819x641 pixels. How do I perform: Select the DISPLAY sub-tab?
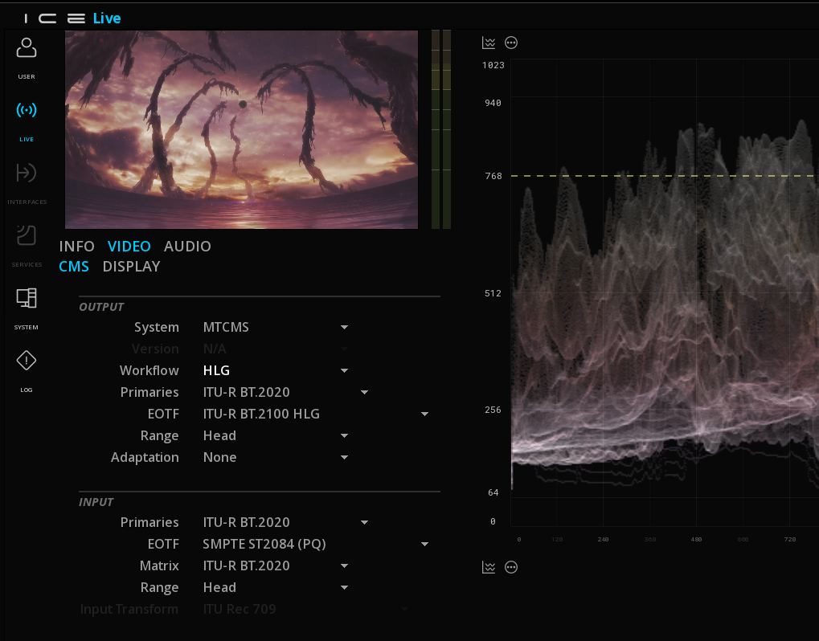tap(131, 267)
